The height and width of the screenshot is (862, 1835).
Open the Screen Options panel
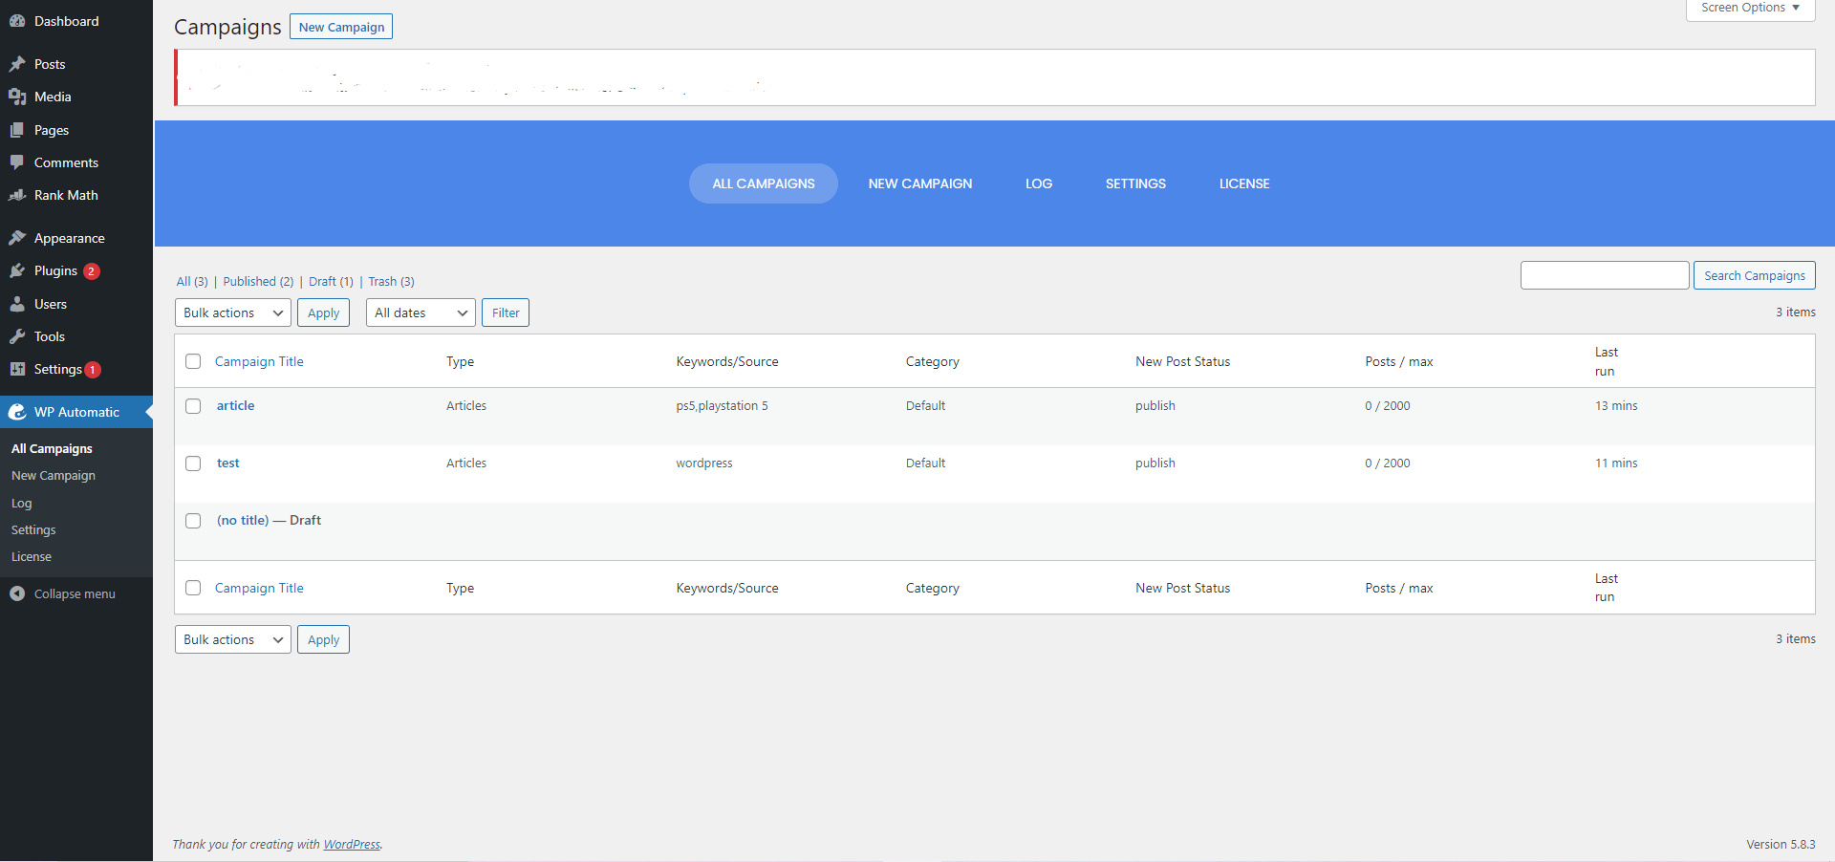[x=1749, y=8]
